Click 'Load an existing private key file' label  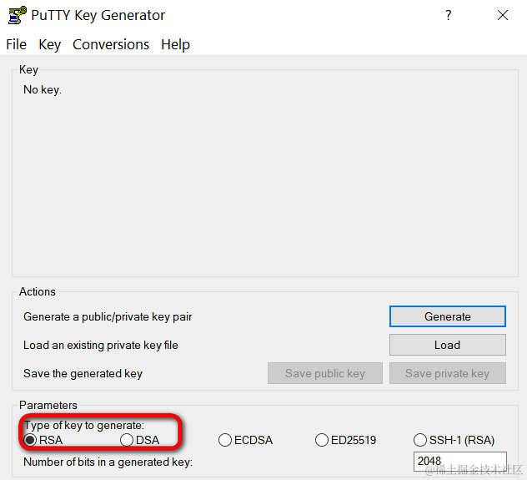(101, 345)
